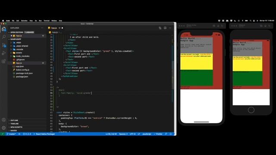
Task: Open the Accounts icon in the activity bar
Action: (x=3, y=120)
